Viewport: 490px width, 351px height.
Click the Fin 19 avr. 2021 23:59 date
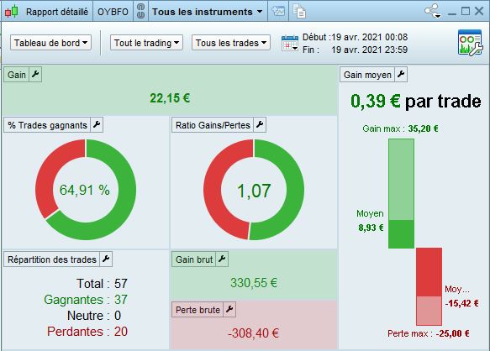[355, 50]
